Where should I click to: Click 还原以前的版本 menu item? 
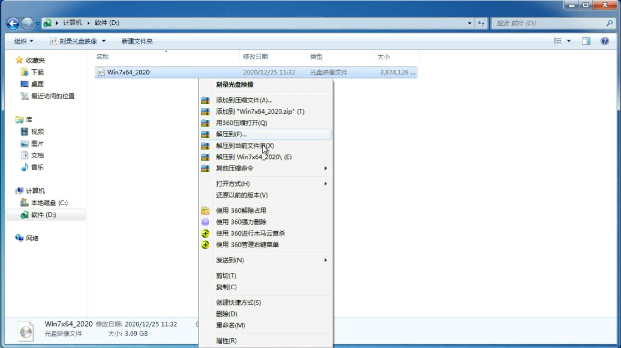click(x=242, y=195)
